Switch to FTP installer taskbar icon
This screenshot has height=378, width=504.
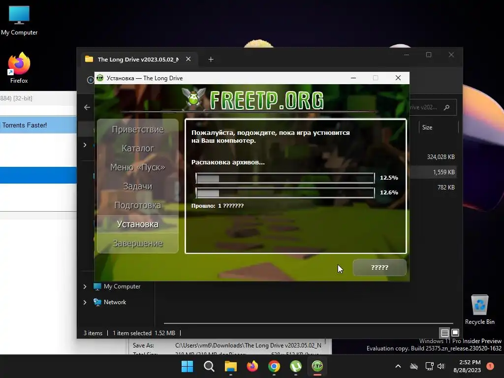coord(317,366)
